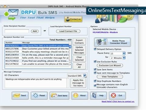Screen dimensions: 146x110
Task: Toggle Use Exclusion Rules checkbox
Action: pos(95,62)
